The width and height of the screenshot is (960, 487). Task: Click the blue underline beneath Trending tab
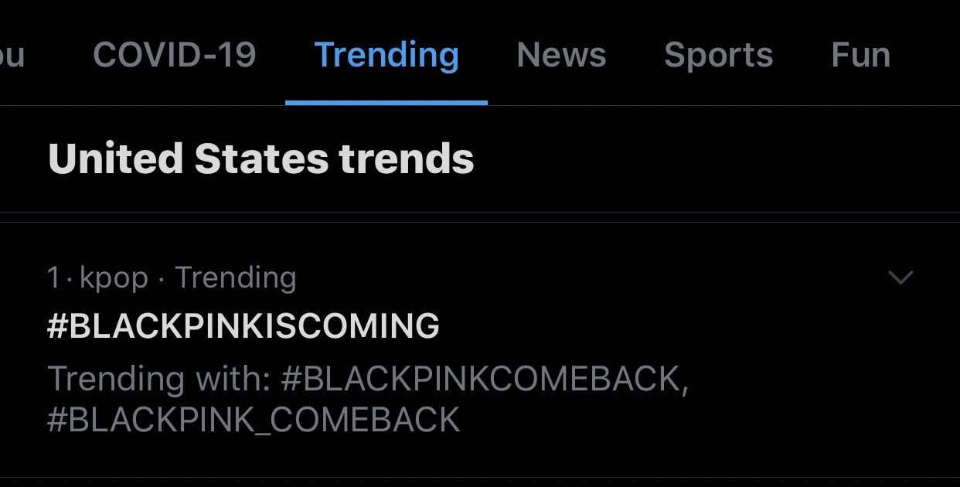[x=386, y=102]
